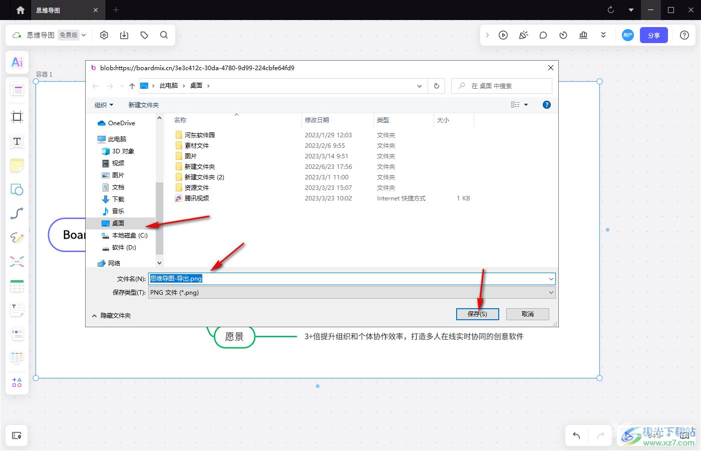This screenshot has height=451, width=701.
Task: Click 此电脑 in the address breadcrumb
Action: click(169, 86)
